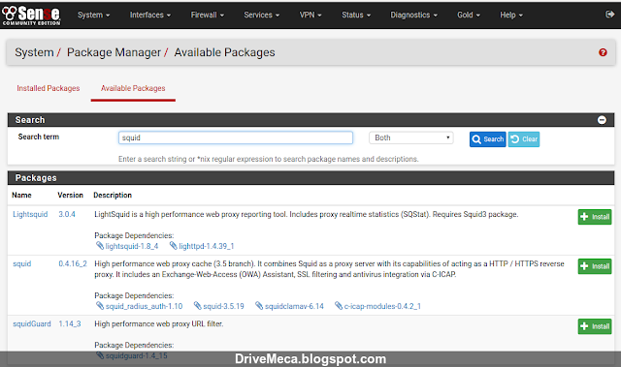The image size is (621, 367).
Task: Open the squidGuard package name link
Action: point(32,323)
